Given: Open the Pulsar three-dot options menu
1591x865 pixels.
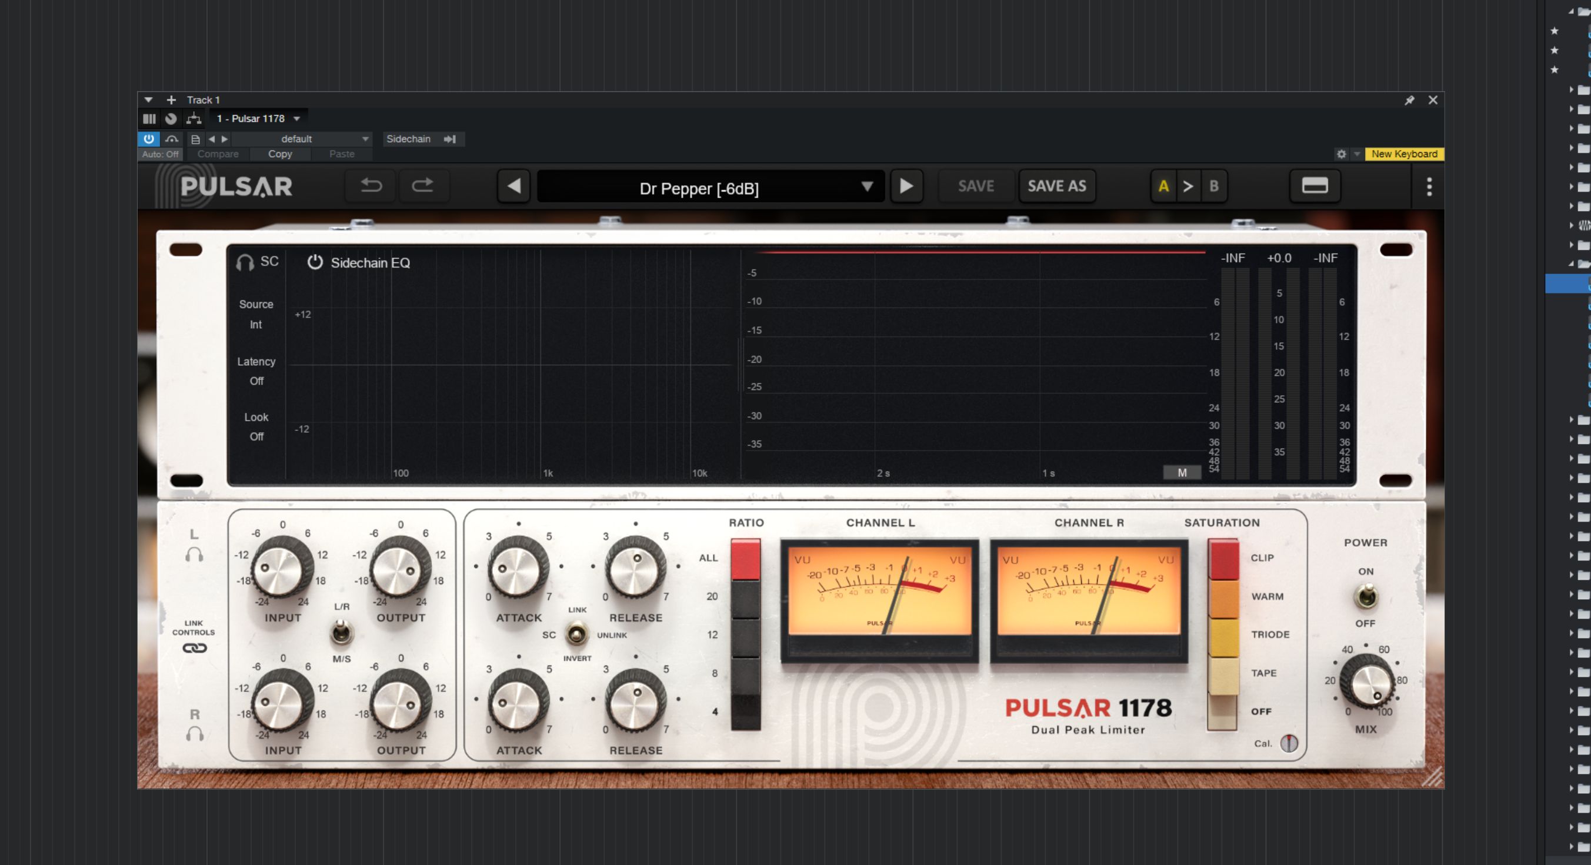Looking at the screenshot, I should point(1429,186).
